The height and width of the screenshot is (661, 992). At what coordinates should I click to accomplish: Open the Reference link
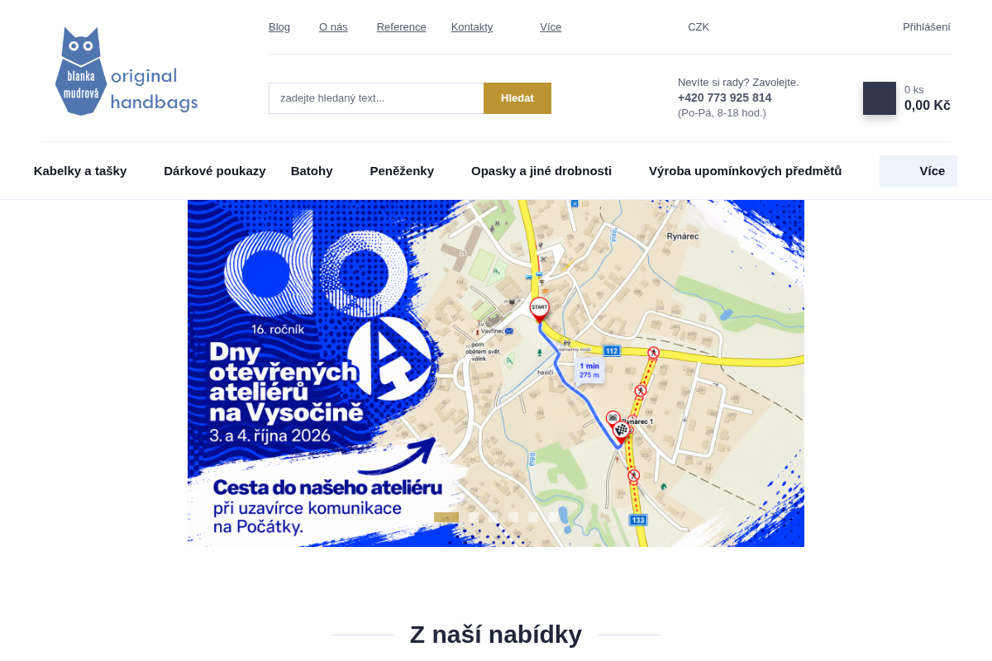pos(402,27)
